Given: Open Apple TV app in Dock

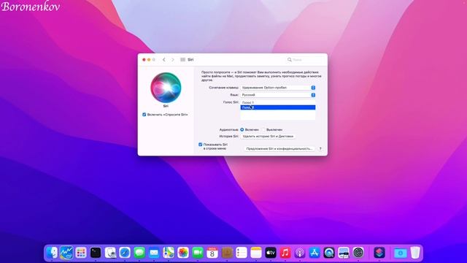Looking at the screenshot, I should click(271, 253).
